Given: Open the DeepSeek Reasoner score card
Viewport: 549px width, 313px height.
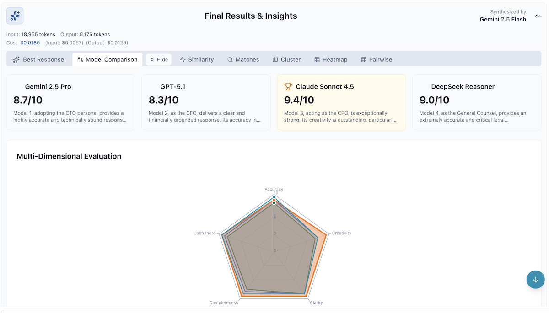Looking at the screenshot, I should pyautogui.click(x=477, y=102).
